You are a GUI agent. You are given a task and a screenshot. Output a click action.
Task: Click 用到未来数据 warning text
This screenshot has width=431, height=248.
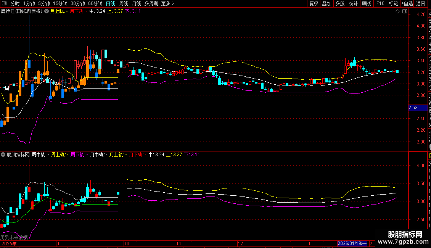click(x=14, y=237)
